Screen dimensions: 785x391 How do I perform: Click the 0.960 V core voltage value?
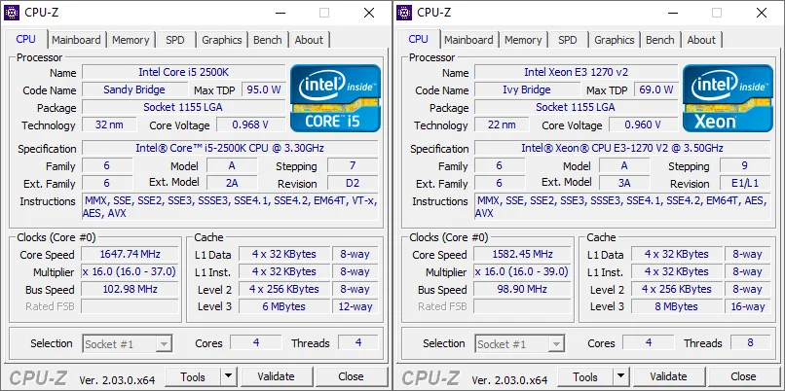tap(644, 125)
